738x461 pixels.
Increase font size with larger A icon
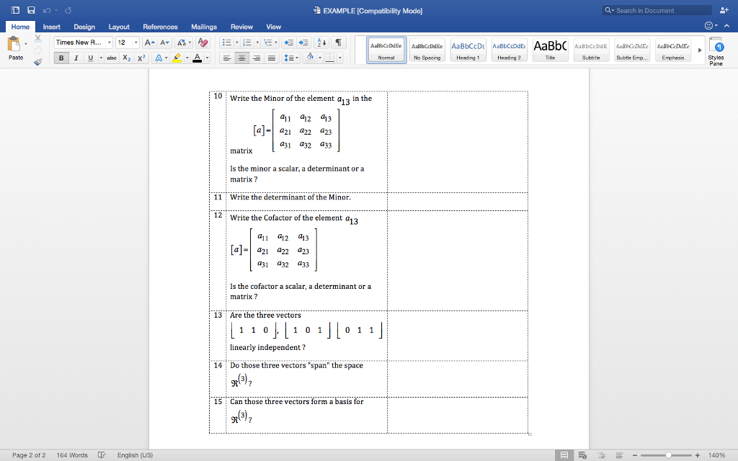coord(149,42)
